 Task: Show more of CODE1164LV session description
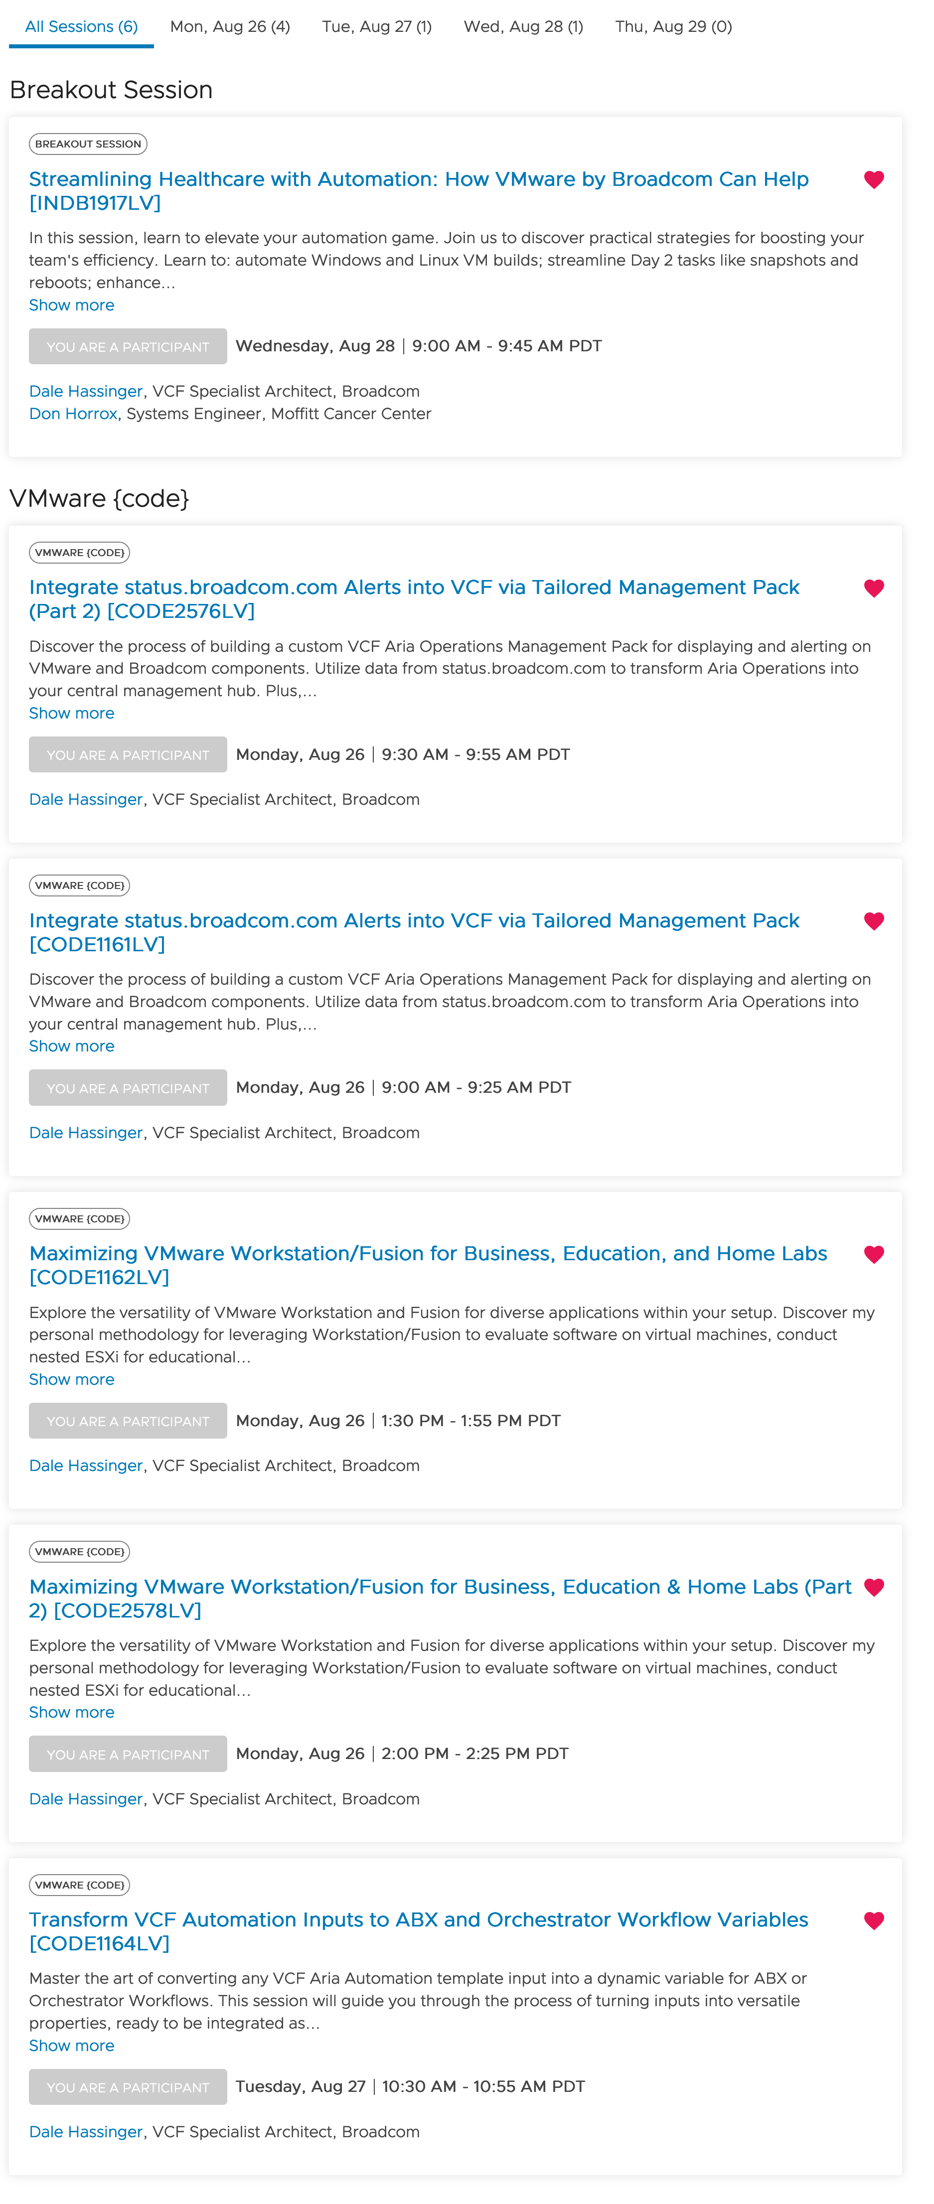71,2046
